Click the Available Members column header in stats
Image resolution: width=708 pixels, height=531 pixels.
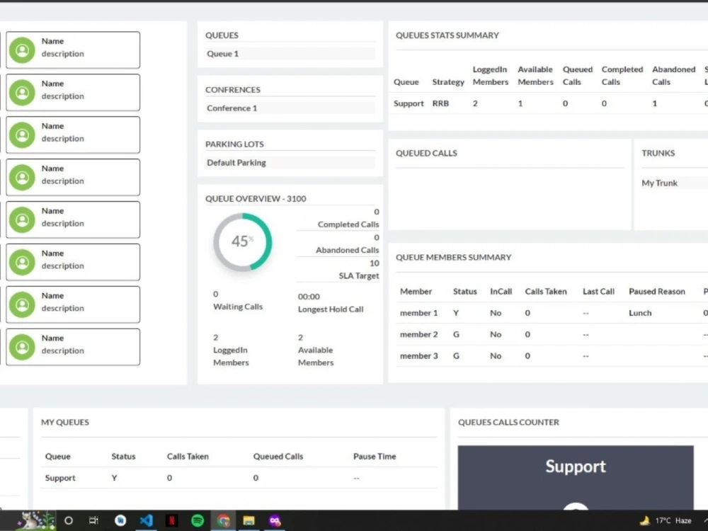(535, 76)
